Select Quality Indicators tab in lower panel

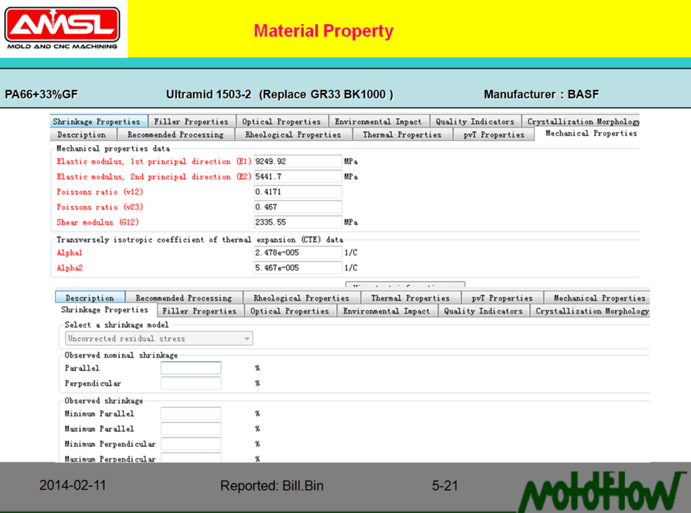pyautogui.click(x=483, y=311)
